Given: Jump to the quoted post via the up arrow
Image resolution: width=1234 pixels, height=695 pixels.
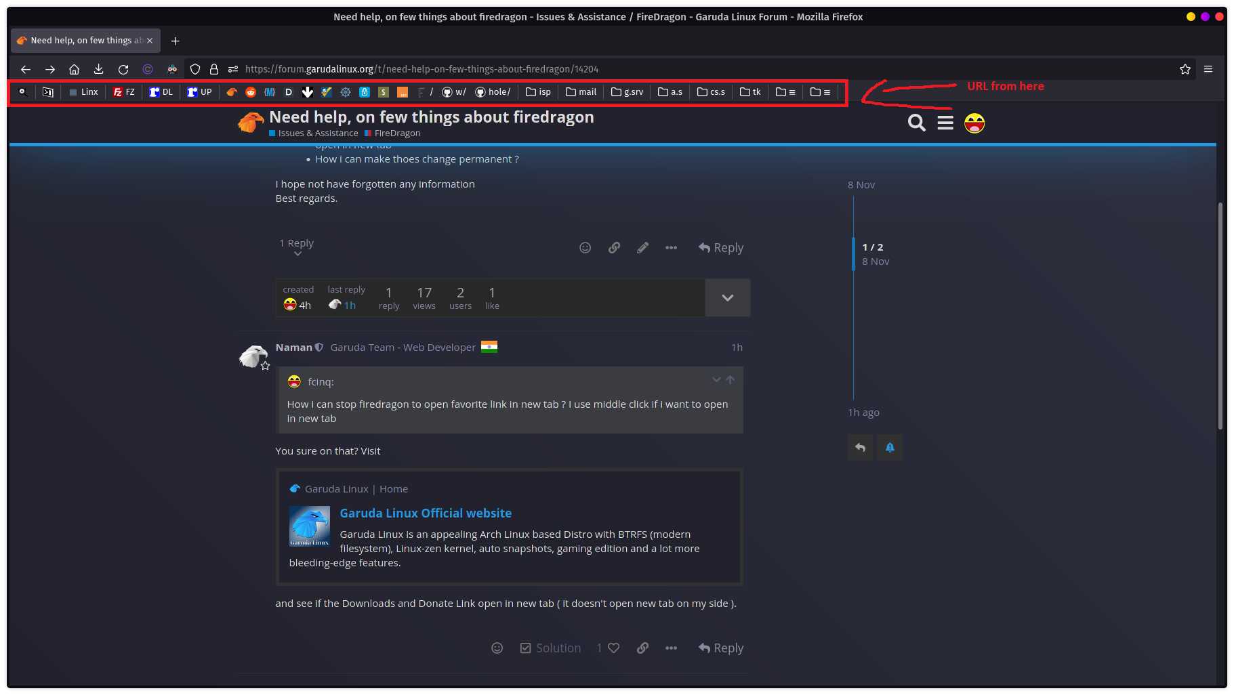Looking at the screenshot, I should click(x=731, y=380).
